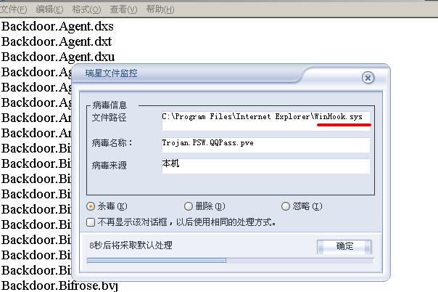Click the countdown progress bar
The image size is (438, 292).
[230, 261]
